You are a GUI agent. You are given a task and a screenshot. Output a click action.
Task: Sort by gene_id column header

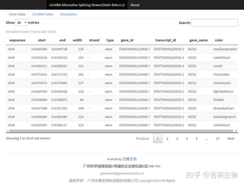(127, 40)
